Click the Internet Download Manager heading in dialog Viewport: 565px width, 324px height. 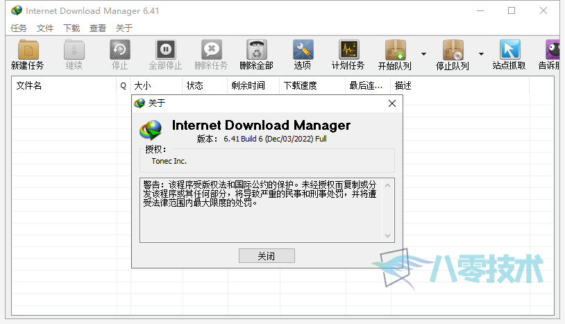click(261, 126)
